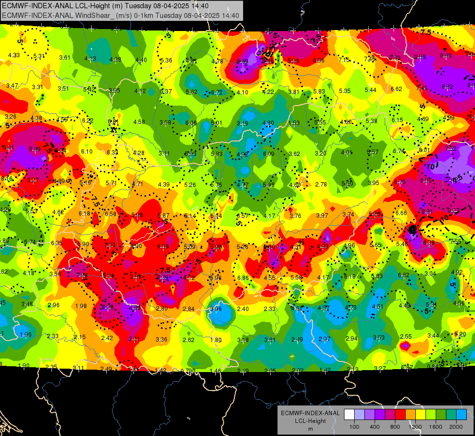Click the wind shear value '6.72'
475x436 pixels.
[x=216, y=93]
